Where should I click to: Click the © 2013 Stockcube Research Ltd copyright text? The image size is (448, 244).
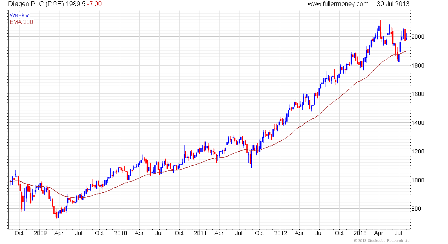coord(382,241)
